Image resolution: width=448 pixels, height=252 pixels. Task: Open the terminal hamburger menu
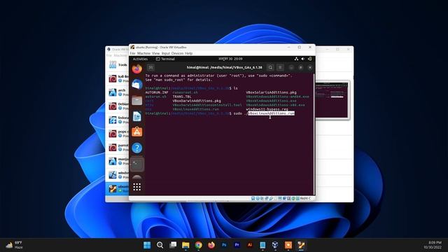click(x=280, y=67)
